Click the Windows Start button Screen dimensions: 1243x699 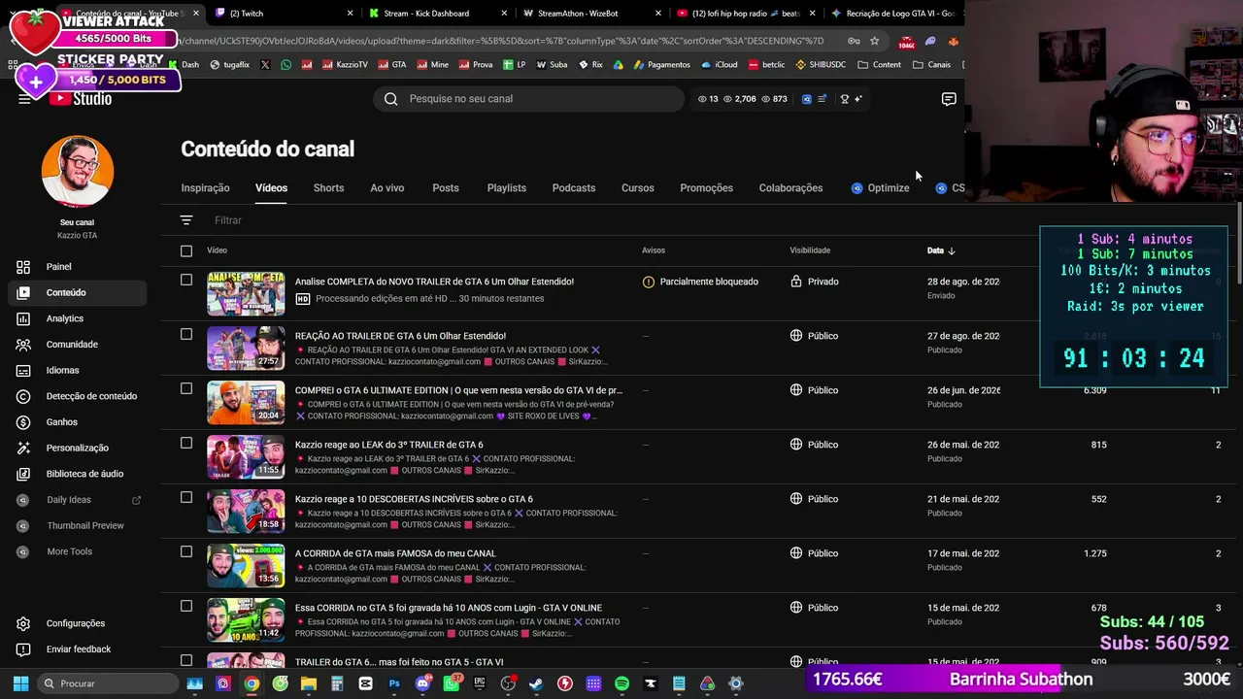pyautogui.click(x=20, y=683)
